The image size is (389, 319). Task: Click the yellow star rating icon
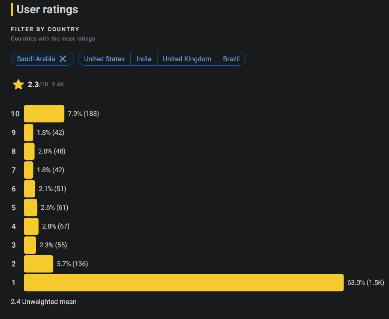pyautogui.click(x=18, y=84)
